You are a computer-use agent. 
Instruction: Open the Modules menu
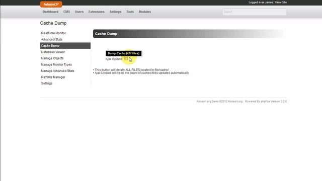(145, 12)
